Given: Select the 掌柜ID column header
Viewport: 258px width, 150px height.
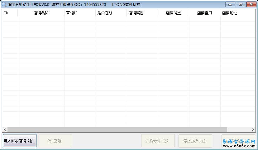Looking at the screenshot, I should point(80,13).
